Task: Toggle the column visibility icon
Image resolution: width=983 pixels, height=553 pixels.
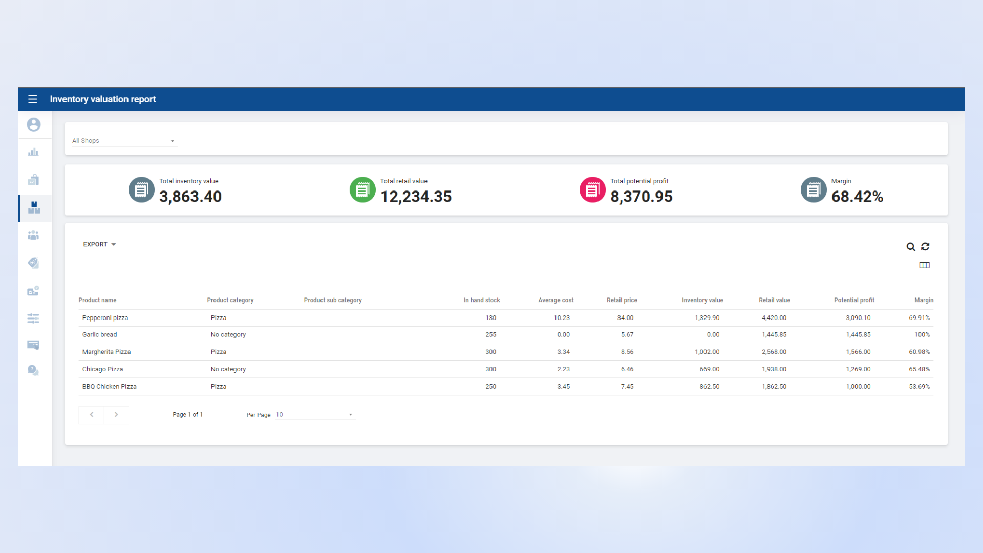Action: 924,265
